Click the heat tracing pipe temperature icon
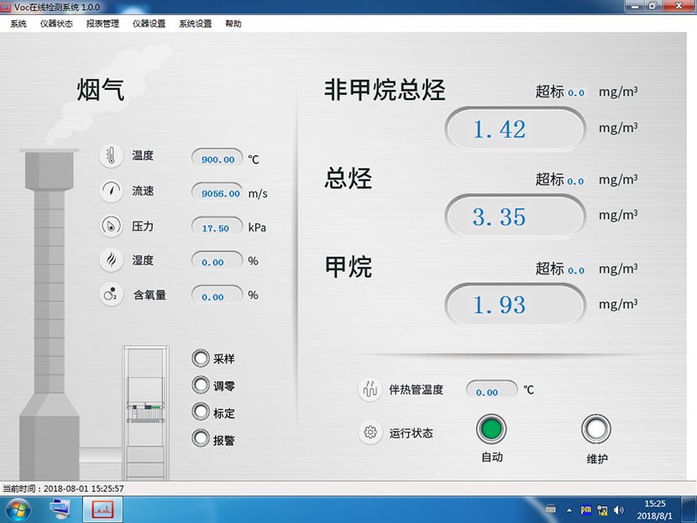Screen dimensions: 697x523 [369, 390]
